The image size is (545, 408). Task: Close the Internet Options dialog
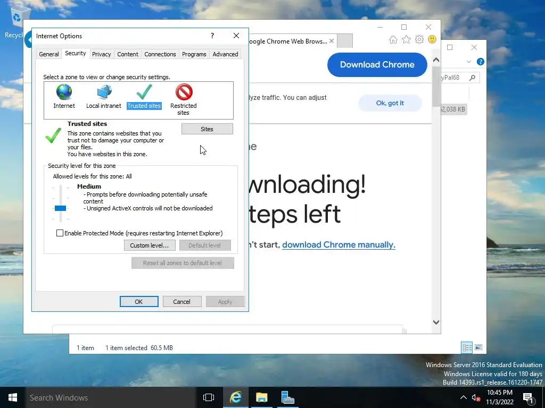[236, 36]
